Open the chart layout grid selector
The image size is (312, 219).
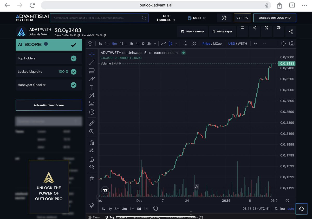[194, 44]
